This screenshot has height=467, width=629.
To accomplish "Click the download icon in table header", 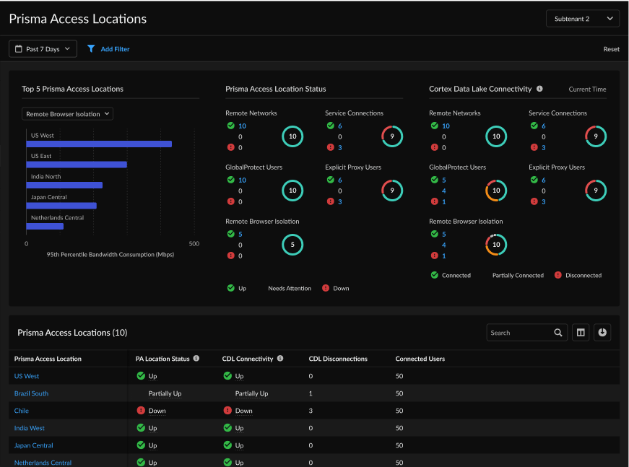I will [602, 333].
